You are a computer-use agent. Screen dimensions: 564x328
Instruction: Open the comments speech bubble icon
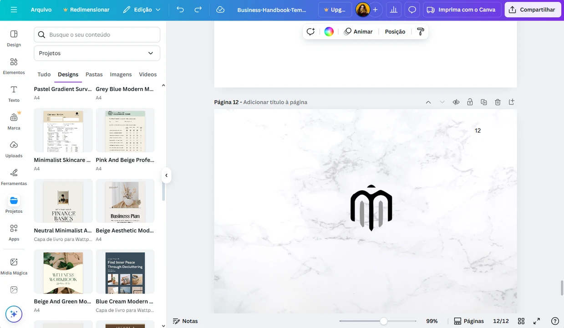tap(412, 10)
